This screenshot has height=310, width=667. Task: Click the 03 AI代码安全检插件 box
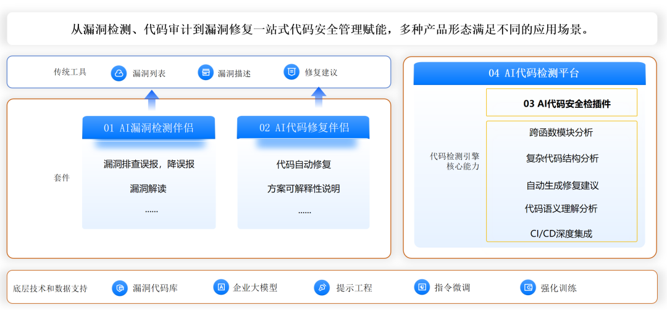point(561,104)
